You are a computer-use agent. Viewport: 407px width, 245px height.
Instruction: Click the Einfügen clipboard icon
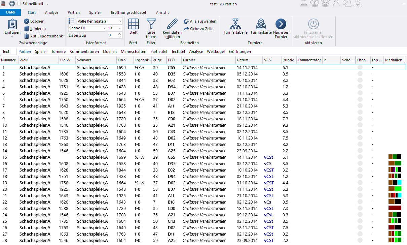coord(12,25)
